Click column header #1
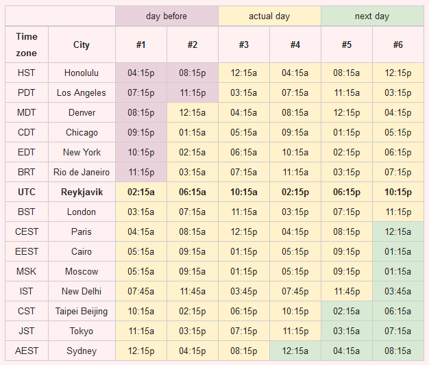 [x=141, y=45]
